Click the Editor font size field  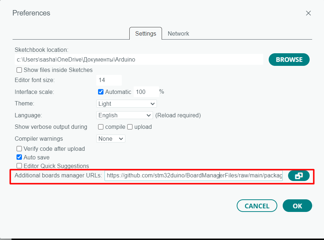[x=109, y=80]
